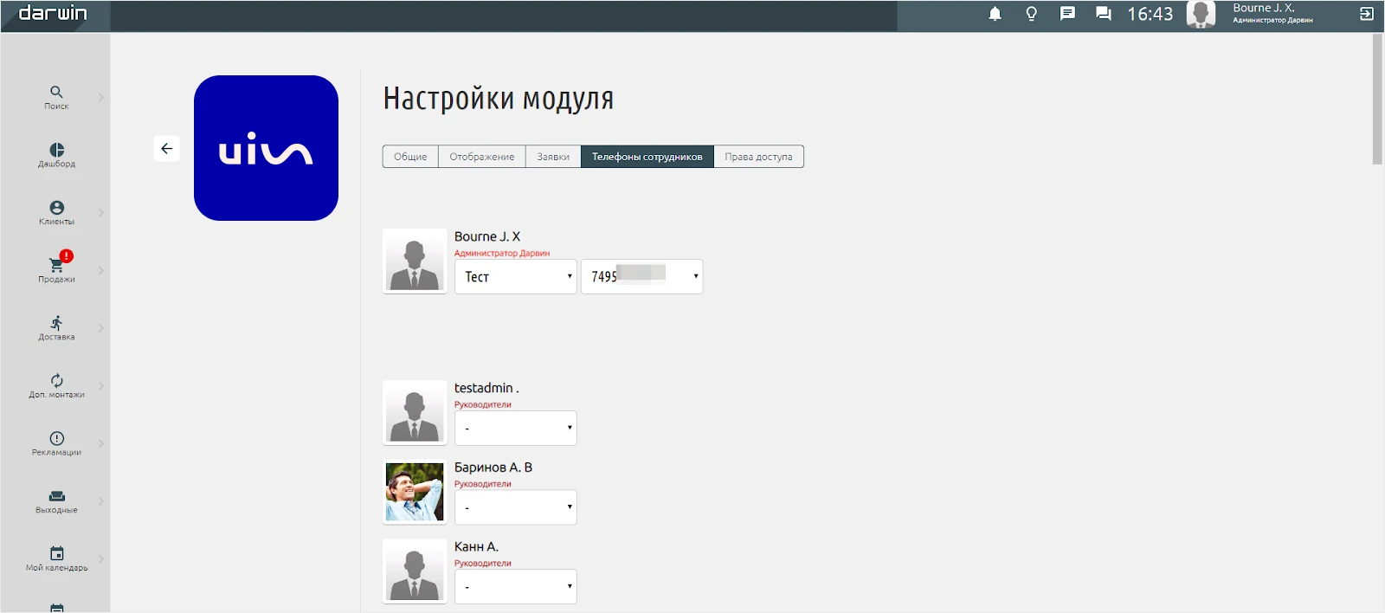Click the darwin logo
This screenshot has width=1385, height=613.
coord(53,13)
